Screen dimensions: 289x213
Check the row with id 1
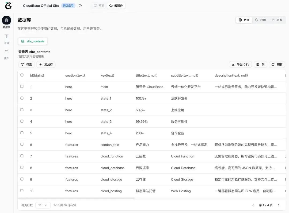coord(22,86)
